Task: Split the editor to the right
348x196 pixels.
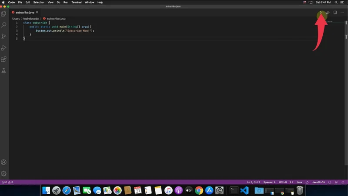Action: coord(335,13)
